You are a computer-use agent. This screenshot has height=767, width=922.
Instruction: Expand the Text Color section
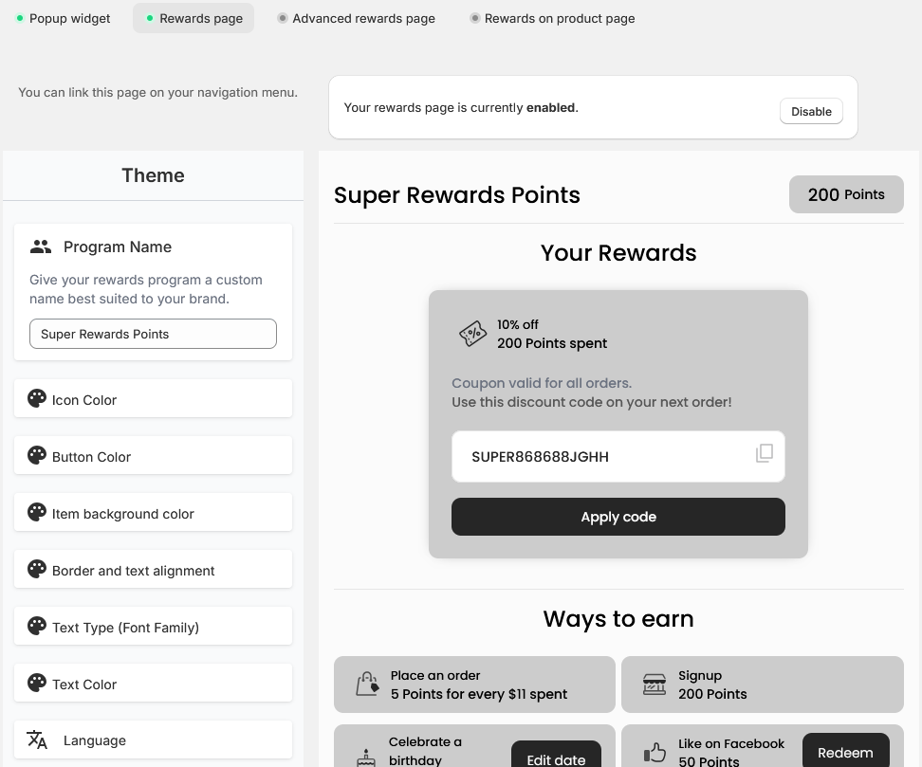click(x=153, y=684)
